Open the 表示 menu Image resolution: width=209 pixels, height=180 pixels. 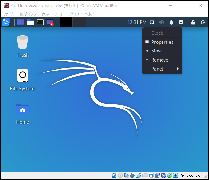[46, 14]
